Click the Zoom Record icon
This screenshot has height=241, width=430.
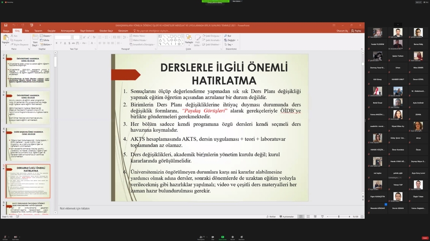point(232,237)
